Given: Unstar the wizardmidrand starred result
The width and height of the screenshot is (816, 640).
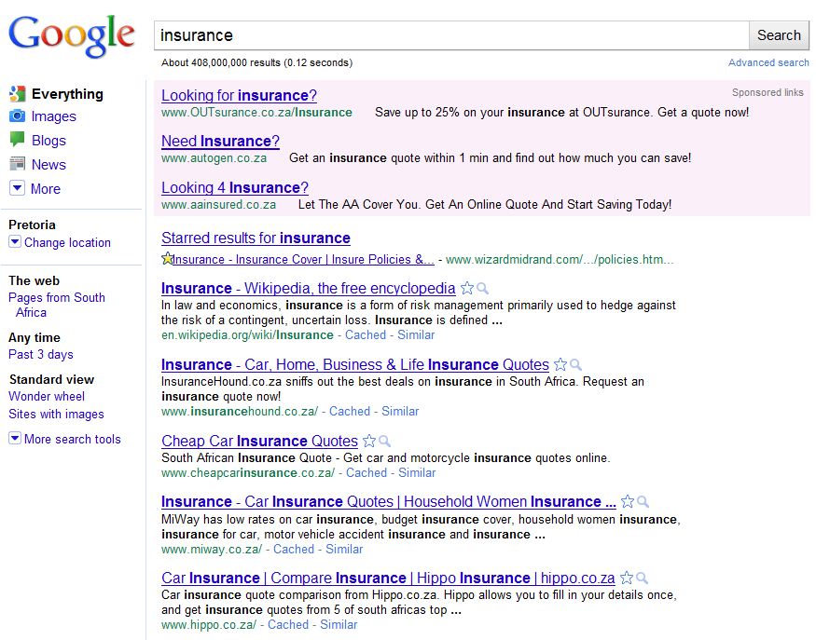Looking at the screenshot, I should (x=168, y=259).
